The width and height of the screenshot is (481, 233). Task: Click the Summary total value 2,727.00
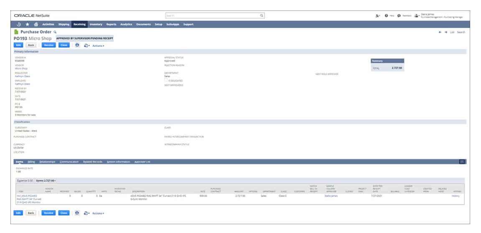click(397, 68)
